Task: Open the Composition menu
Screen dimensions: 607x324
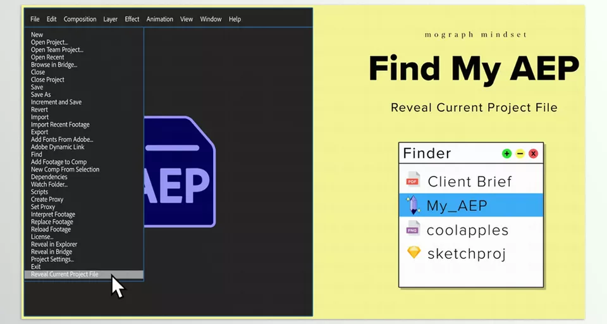Action: coord(80,19)
